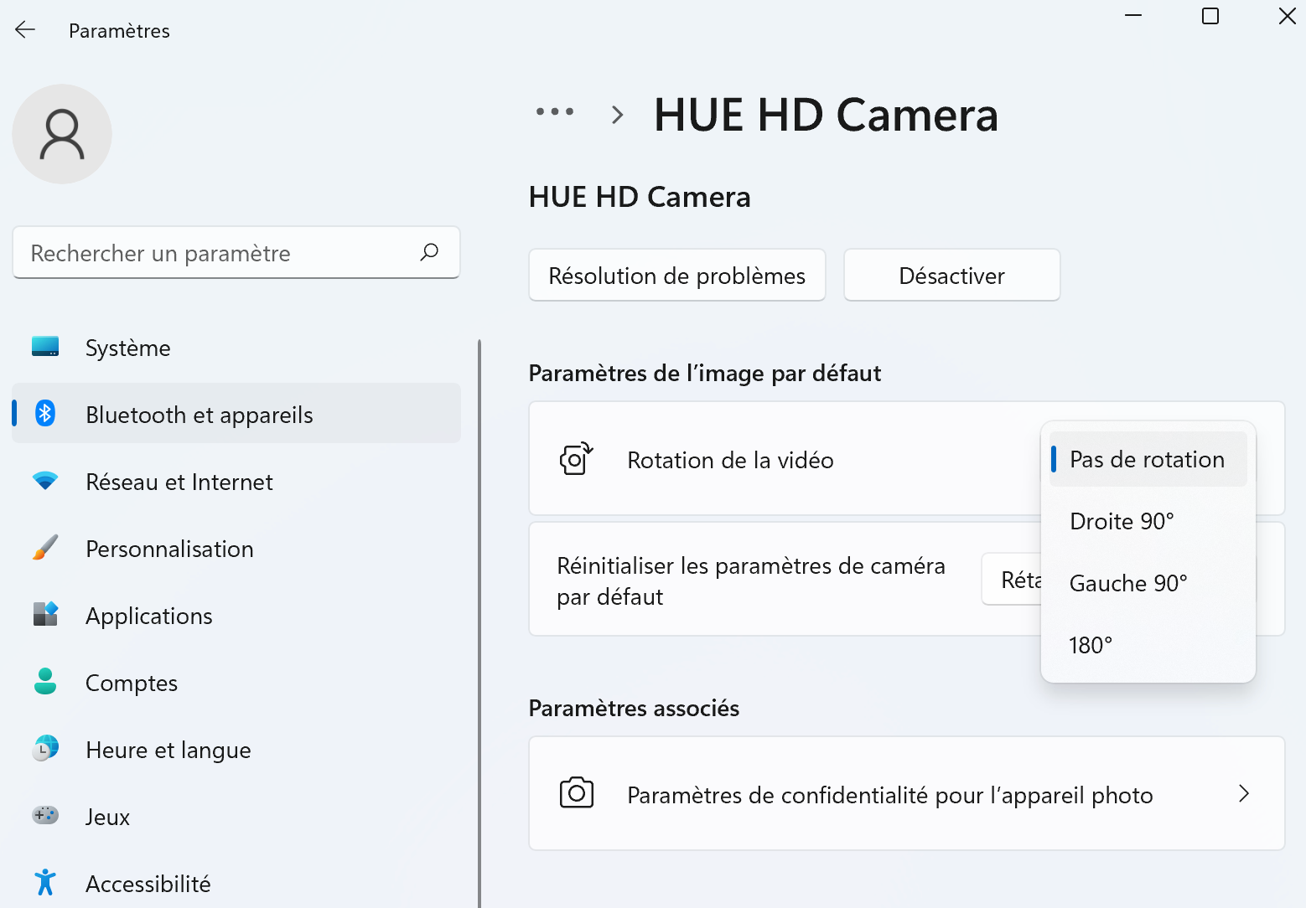Click the Heure et langue globe icon
Viewport: 1306px width, 908px height.
(x=45, y=748)
